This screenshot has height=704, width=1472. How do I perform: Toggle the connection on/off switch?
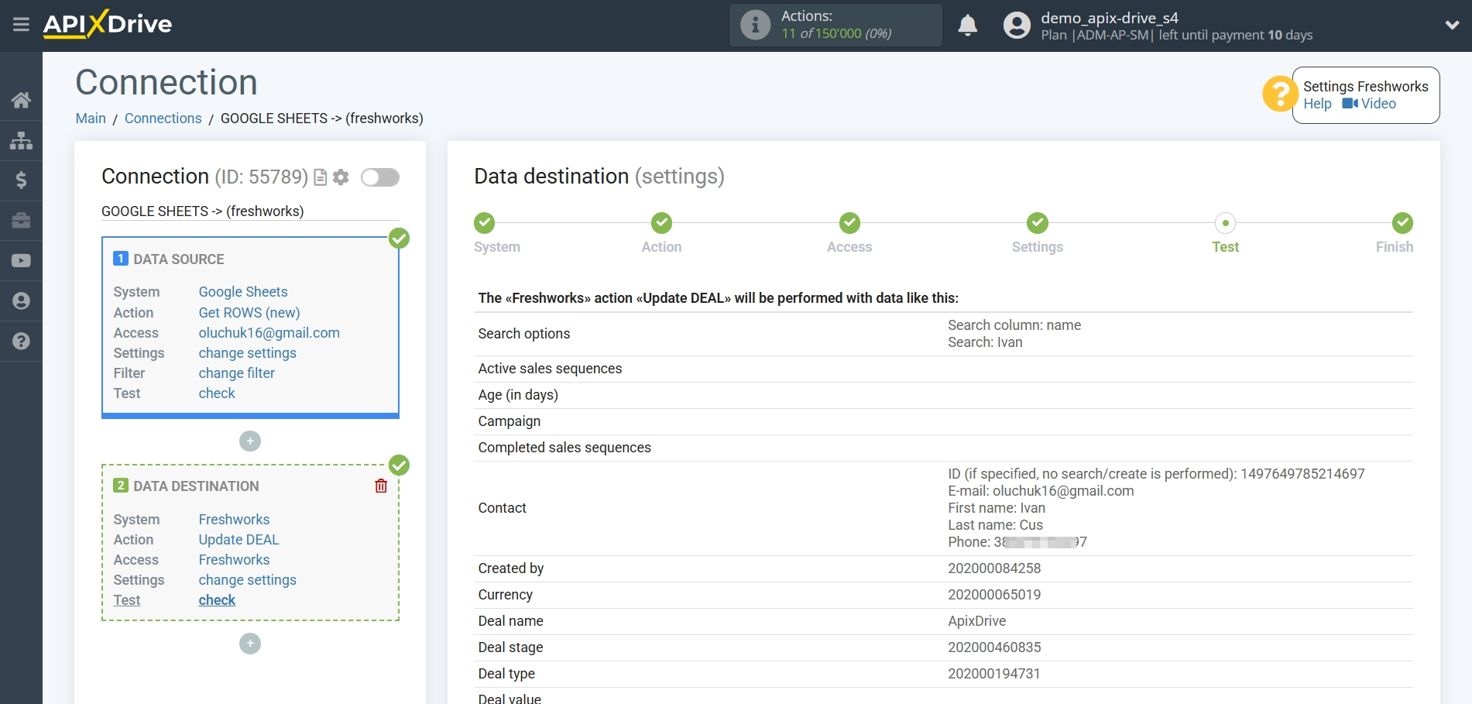[x=380, y=177]
